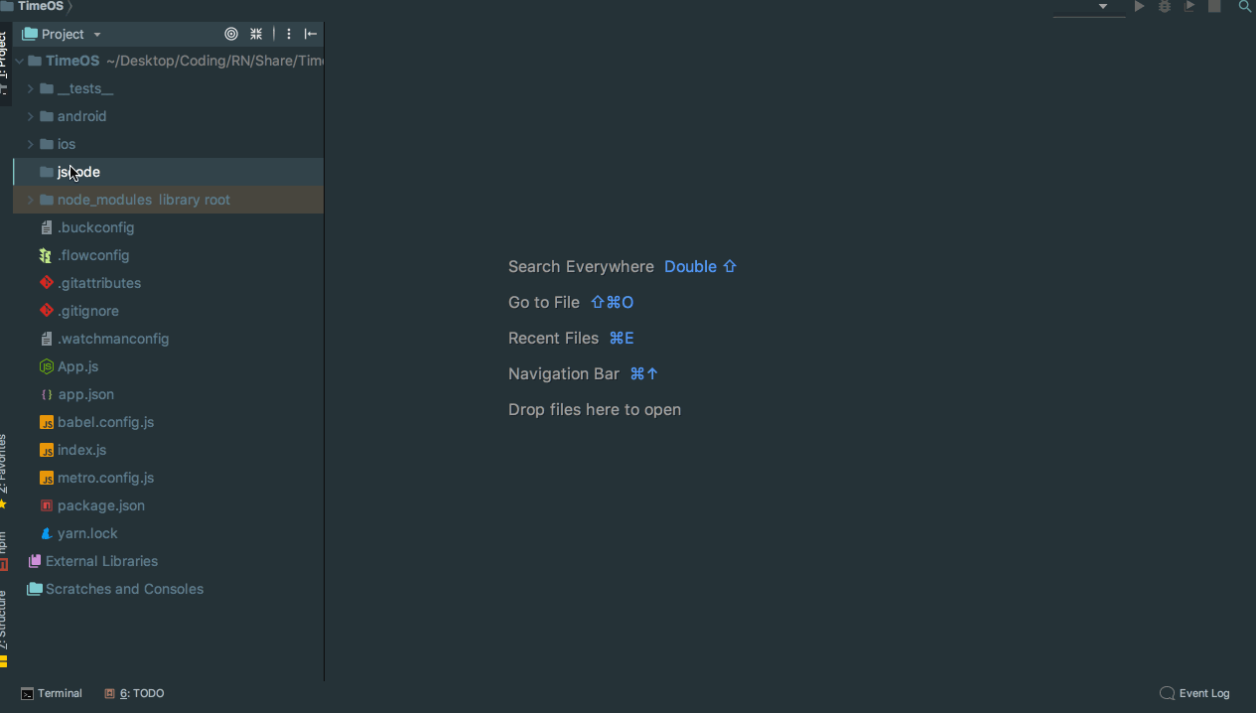Screen dimensions: 1256x713
Task: Click the Search Everywhere magnifier icon
Action: pyautogui.click(x=1244, y=7)
